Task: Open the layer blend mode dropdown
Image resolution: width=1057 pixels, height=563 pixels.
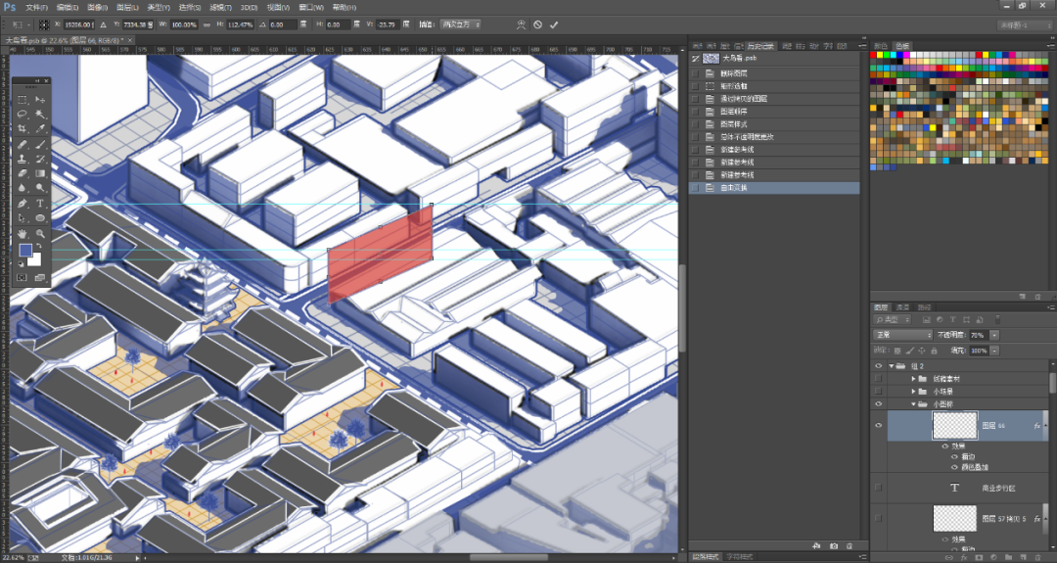Action: tap(901, 335)
